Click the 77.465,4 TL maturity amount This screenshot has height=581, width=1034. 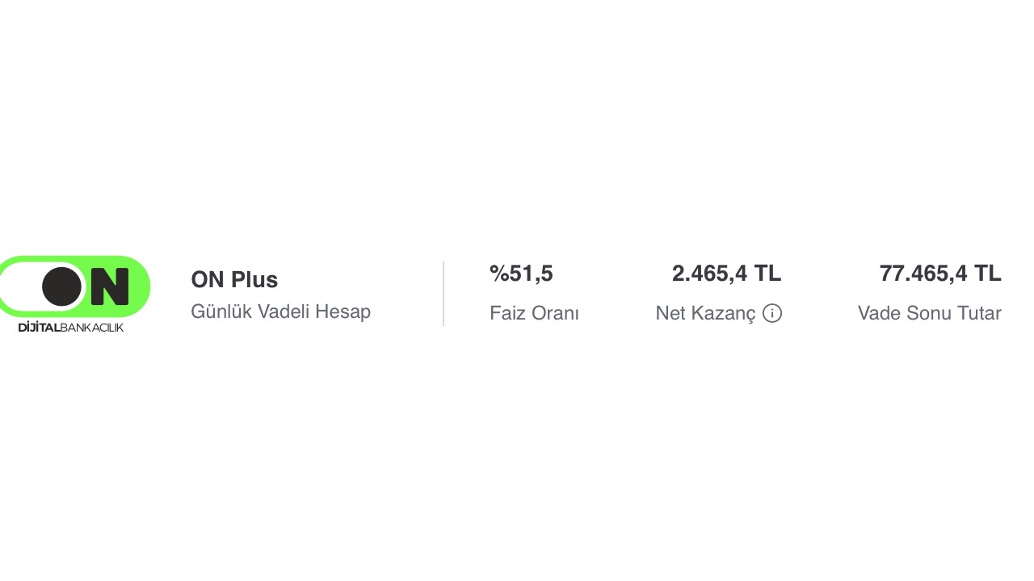[x=940, y=274]
